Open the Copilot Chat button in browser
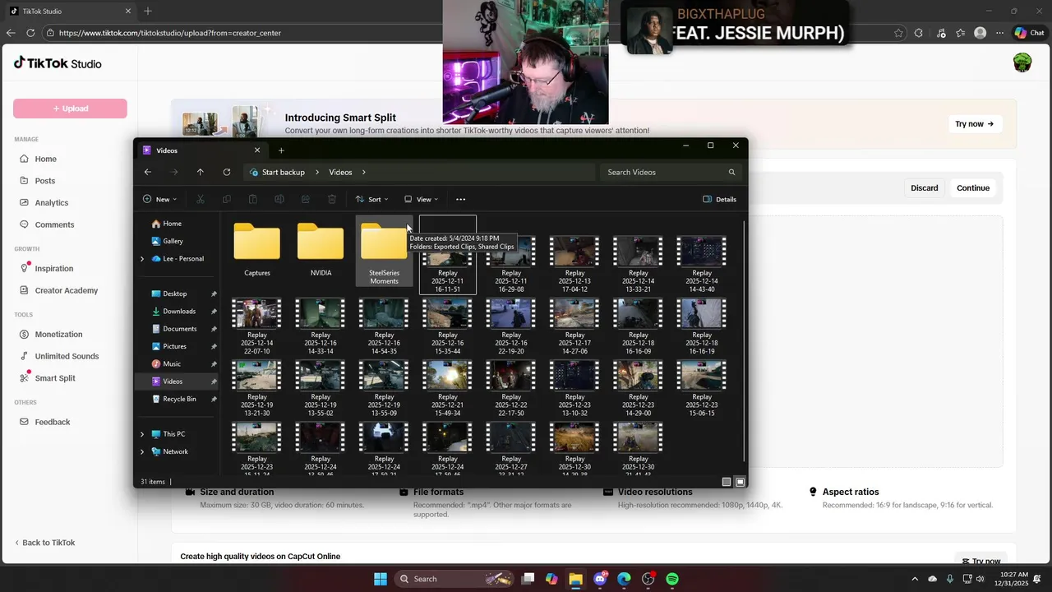This screenshot has width=1052, height=592. pyautogui.click(x=1029, y=33)
